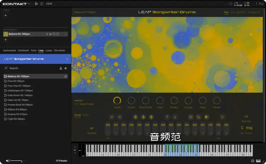Solo the Balance Kit 100bpm instrument
The height and width of the screenshot is (164, 266).
(x=47, y=34)
